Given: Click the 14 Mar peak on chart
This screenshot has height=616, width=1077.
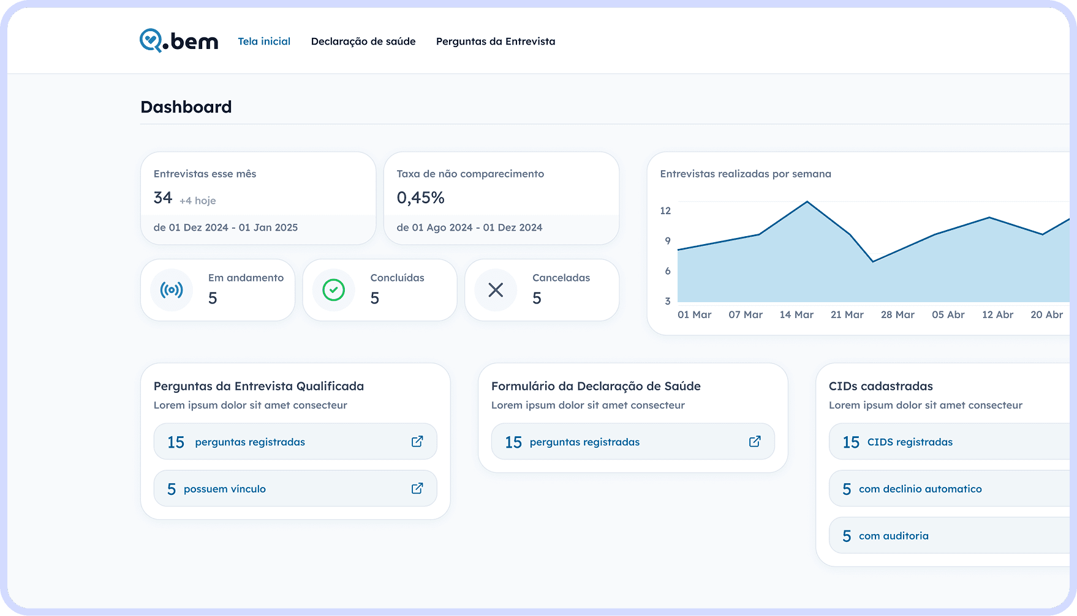Looking at the screenshot, I should [807, 202].
